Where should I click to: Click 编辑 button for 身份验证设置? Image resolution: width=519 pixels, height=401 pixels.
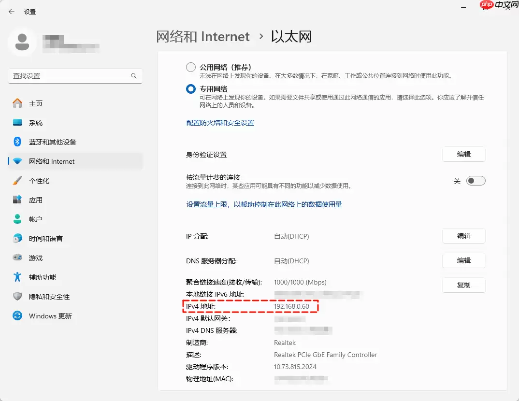(464, 154)
